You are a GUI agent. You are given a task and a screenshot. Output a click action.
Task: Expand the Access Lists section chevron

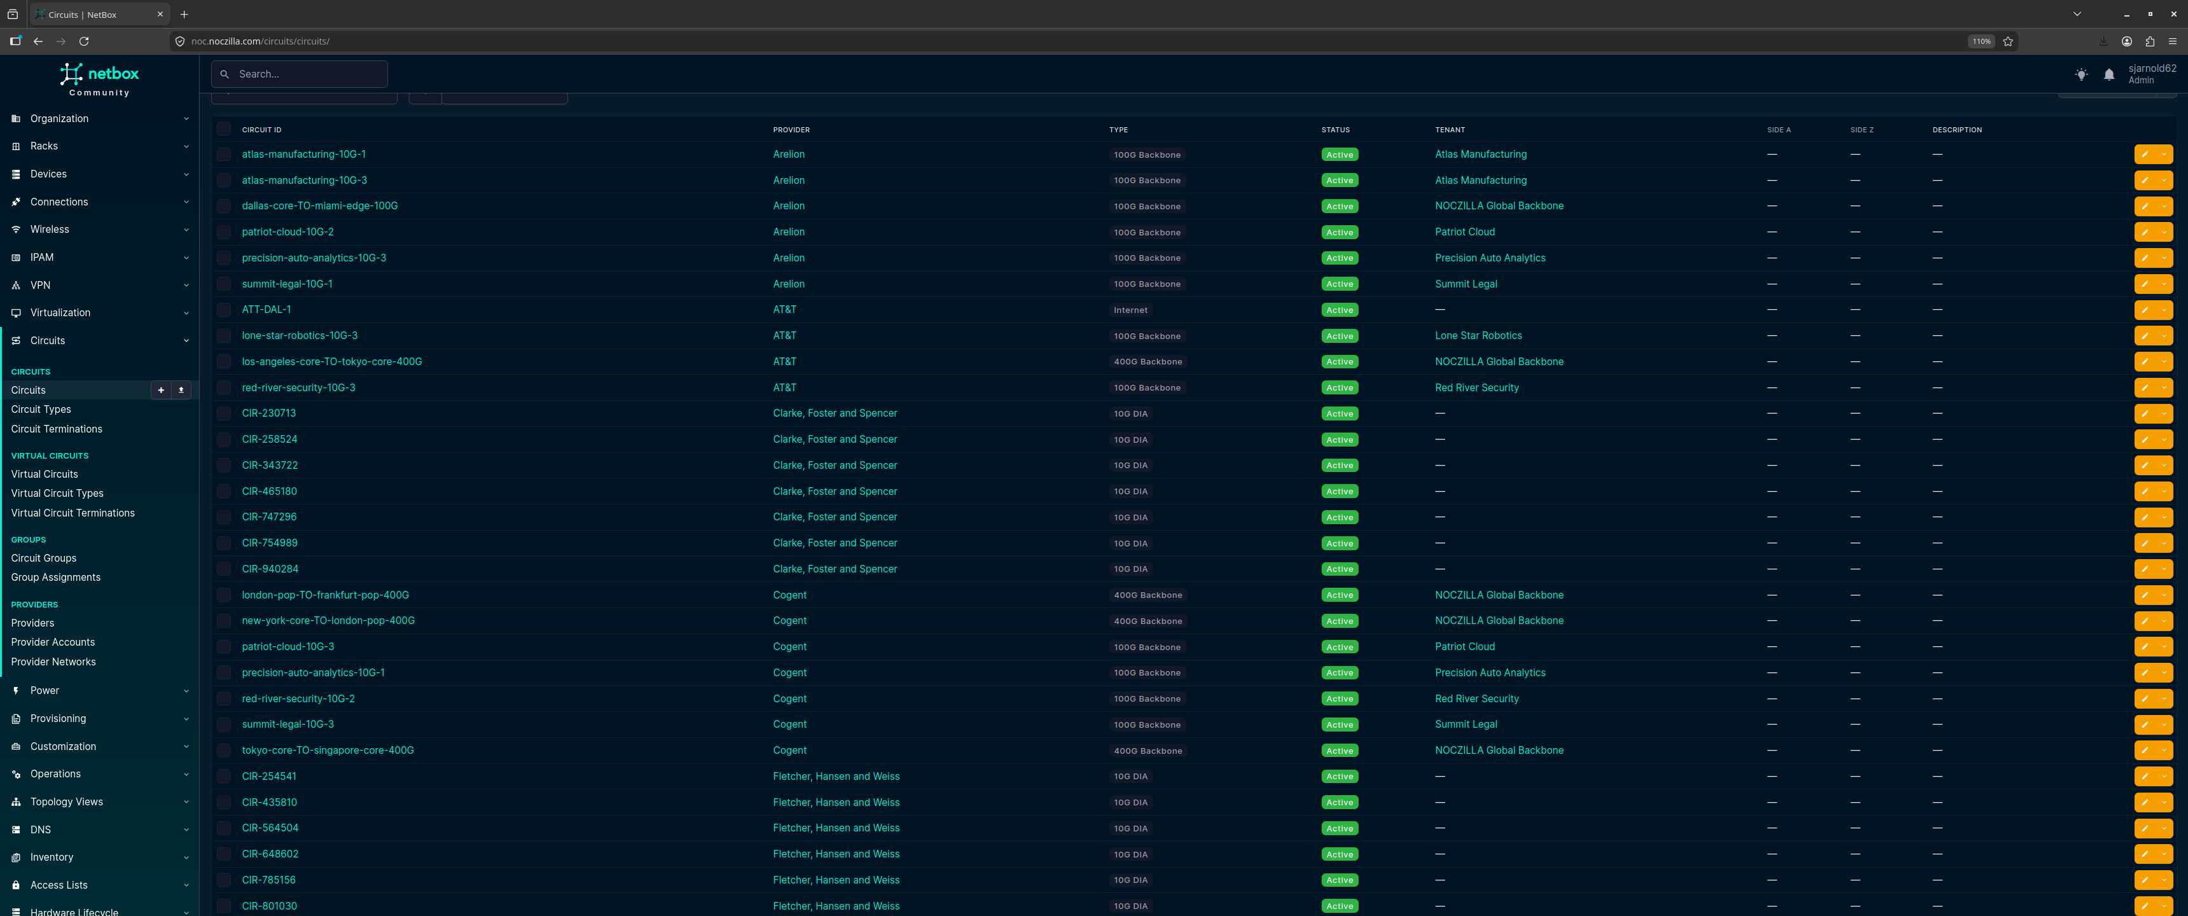coord(186,885)
